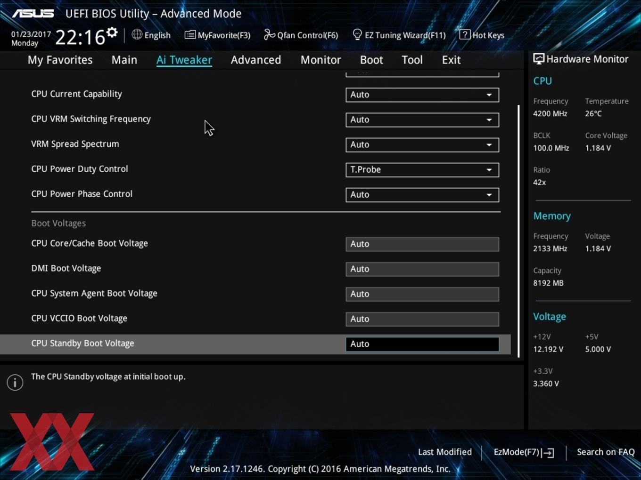Click the CPU VCCIO Boot Voltage field
Viewport: 641px width, 480px height.
(422, 319)
